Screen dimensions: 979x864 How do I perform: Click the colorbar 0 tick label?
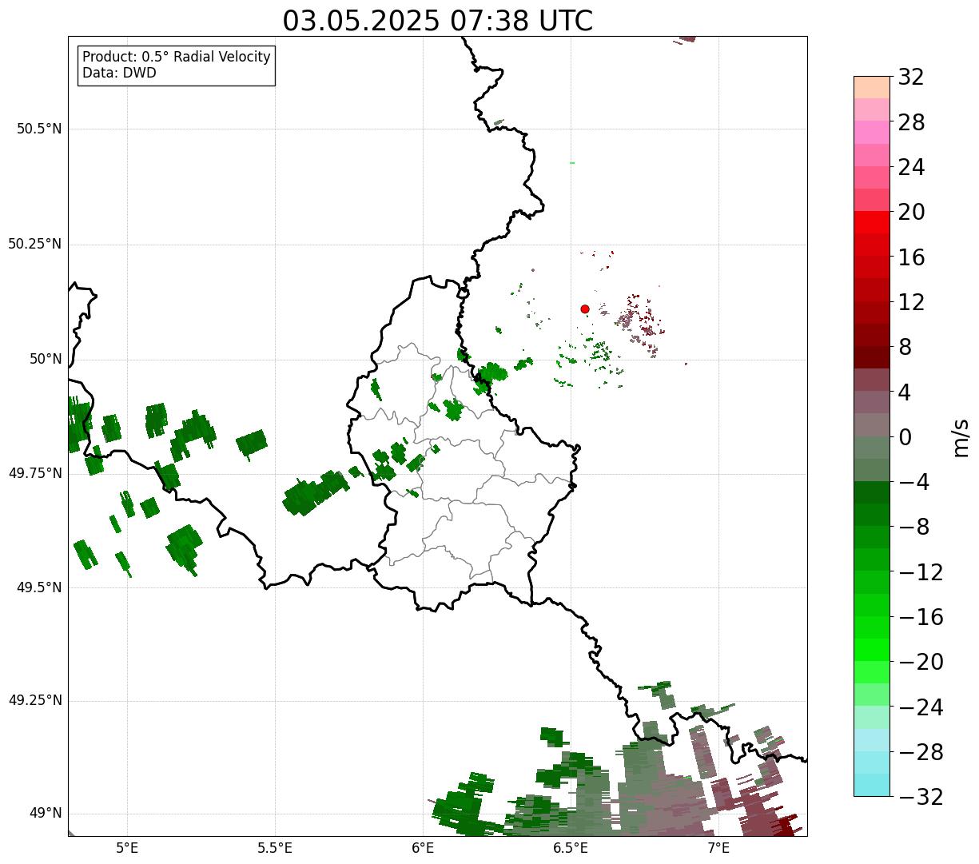[x=905, y=437]
